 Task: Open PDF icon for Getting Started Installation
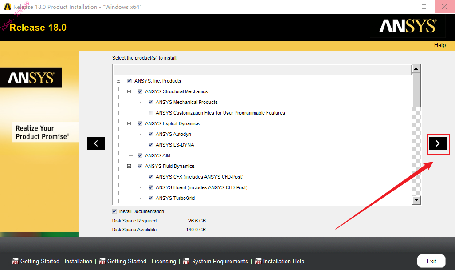pyautogui.click(x=15, y=261)
